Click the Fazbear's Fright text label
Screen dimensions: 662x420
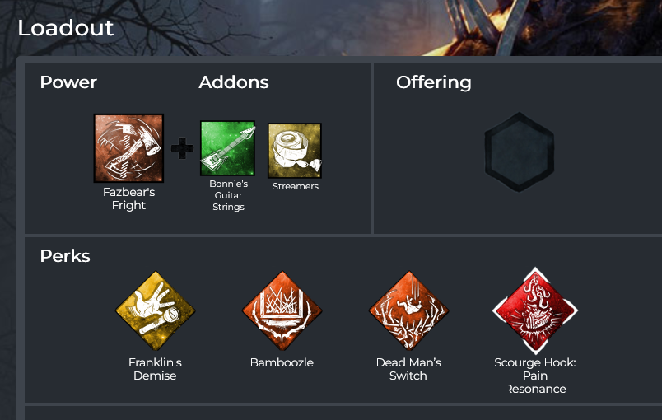coord(128,198)
